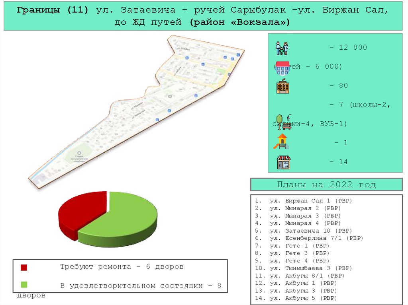This screenshot has height=305, width=408.
Task: Click the playground slide icon
Action: tap(281, 142)
